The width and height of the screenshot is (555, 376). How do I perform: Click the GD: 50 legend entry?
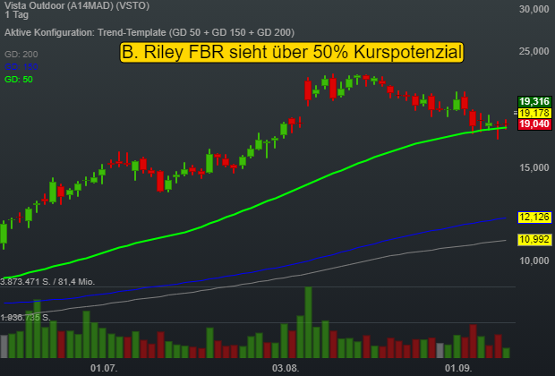(x=19, y=80)
